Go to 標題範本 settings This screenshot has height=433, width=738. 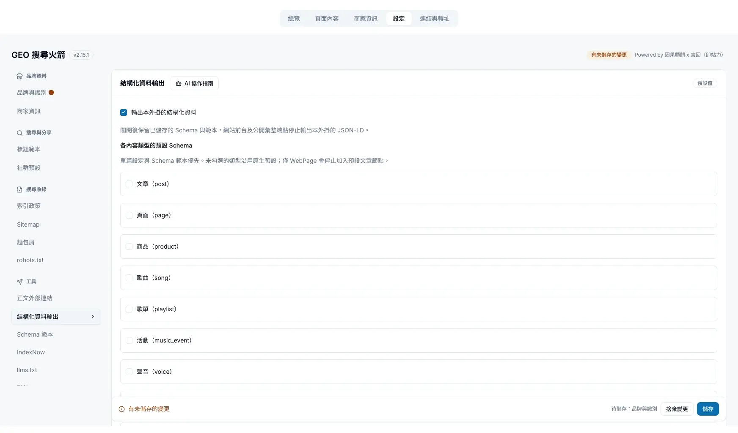click(x=56, y=149)
